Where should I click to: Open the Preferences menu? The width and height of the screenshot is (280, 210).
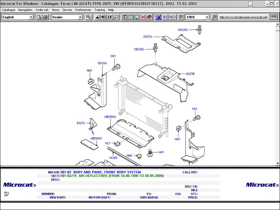[83, 10]
